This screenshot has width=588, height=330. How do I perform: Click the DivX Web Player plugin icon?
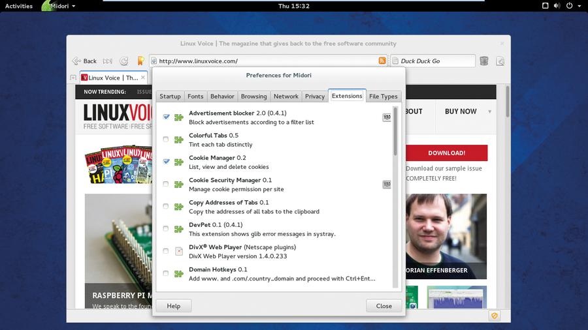[179, 251]
